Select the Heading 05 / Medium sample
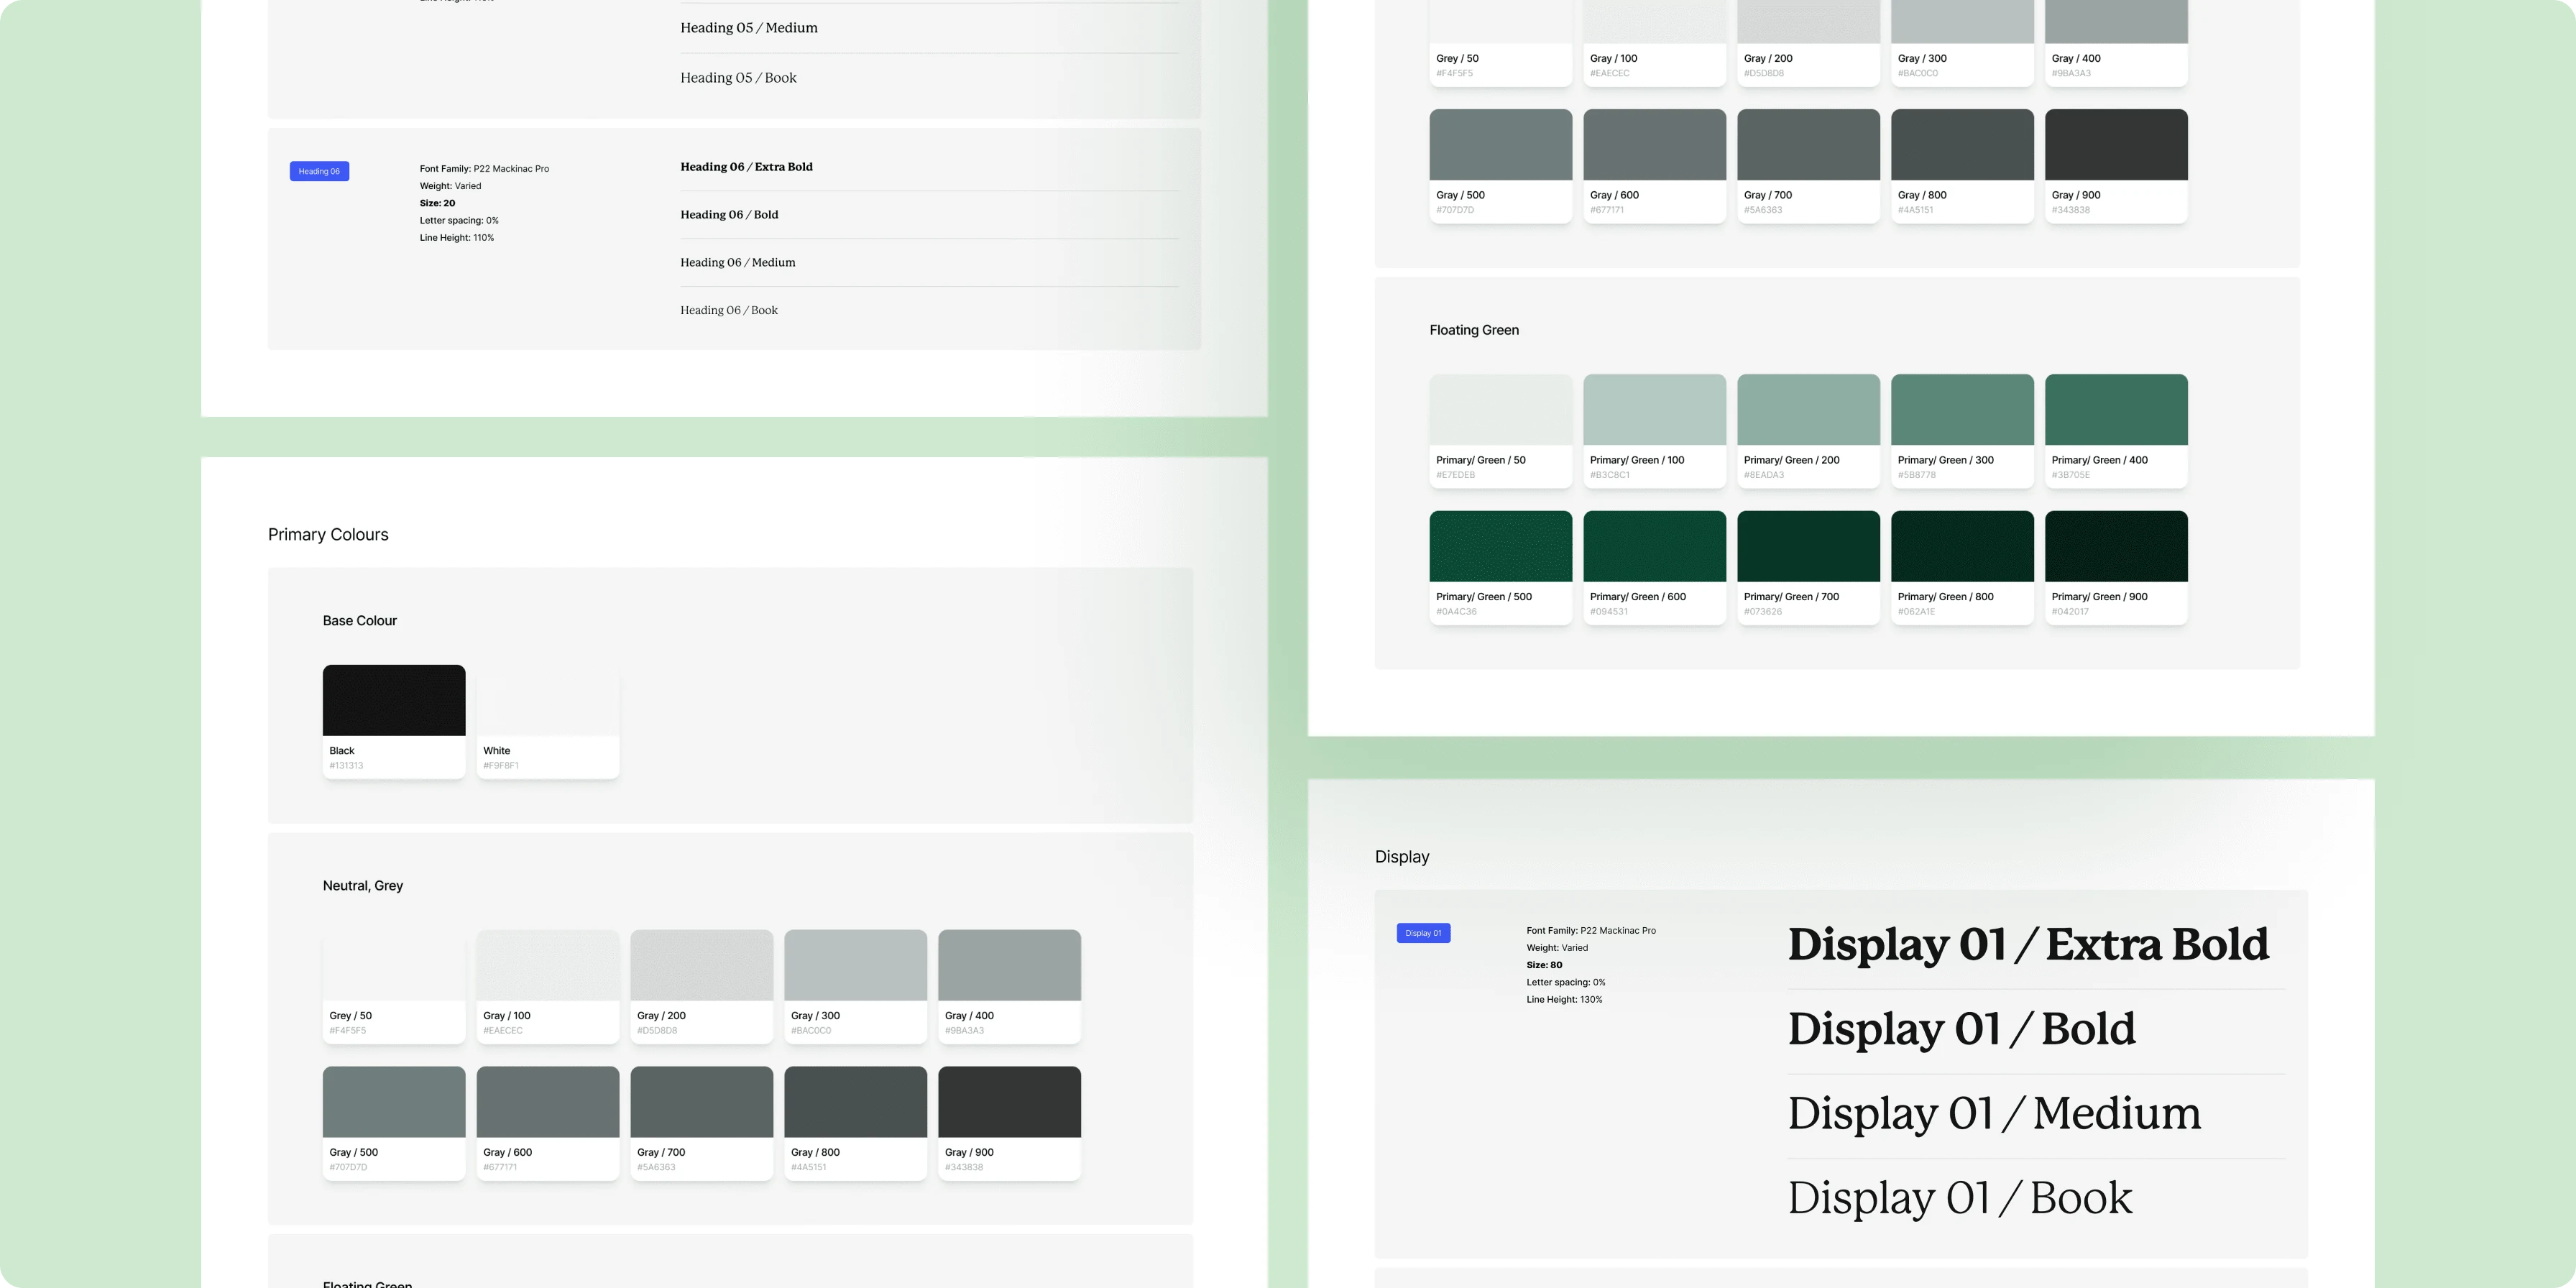The width and height of the screenshot is (2576, 1288). (x=749, y=27)
